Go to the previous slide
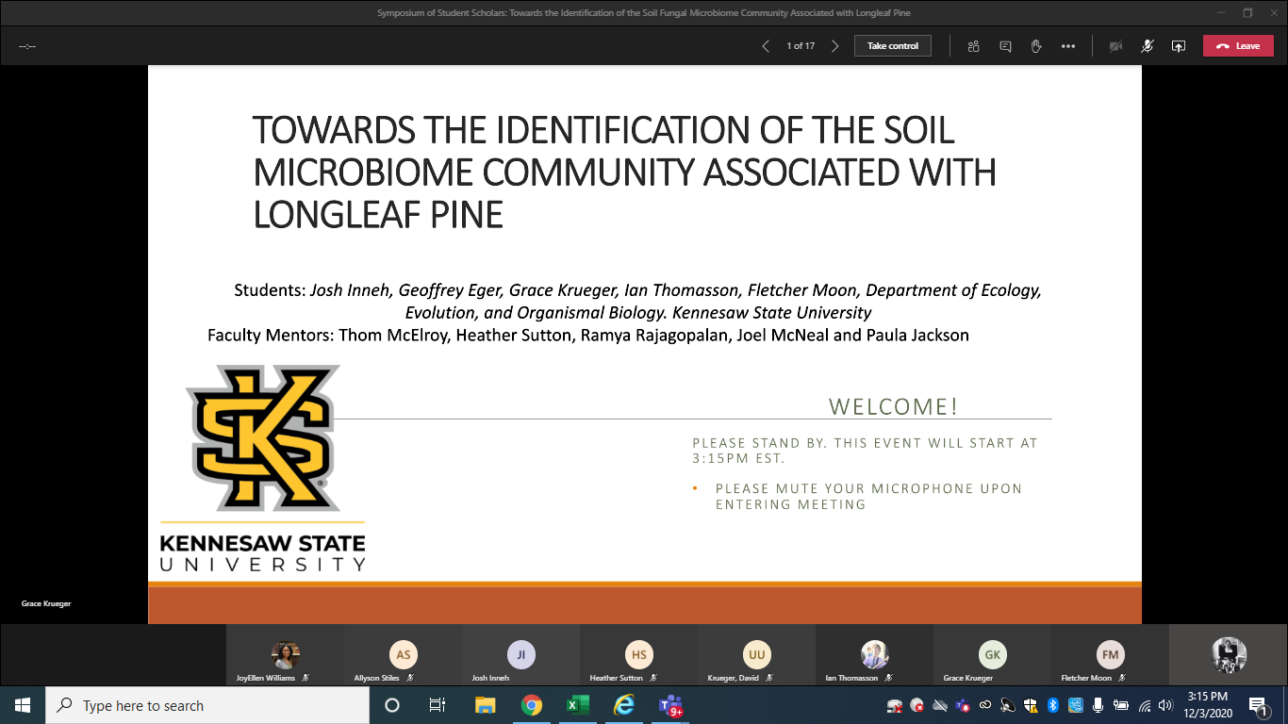The width and height of the screenshot is (1288, 724). point(766,46)
